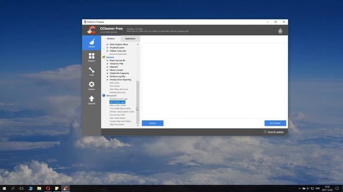Enable DNS Cache checkbox
The height and width of the screenshot is (192, 343).
[107, 83]
